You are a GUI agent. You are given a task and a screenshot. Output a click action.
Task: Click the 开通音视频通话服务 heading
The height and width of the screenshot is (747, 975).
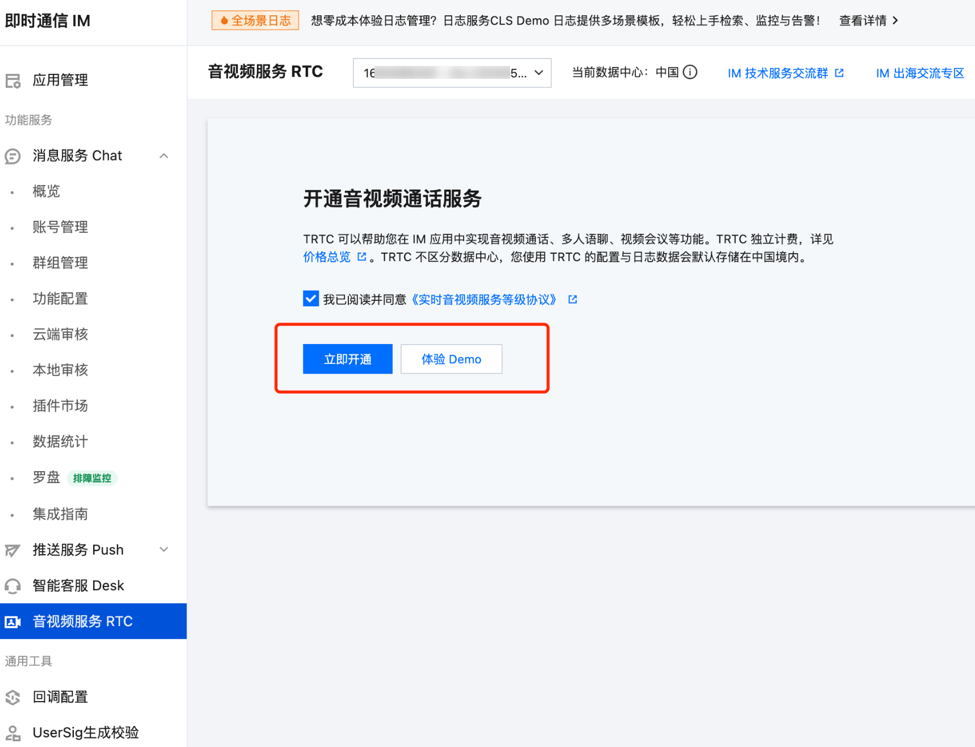pos(392,199)
